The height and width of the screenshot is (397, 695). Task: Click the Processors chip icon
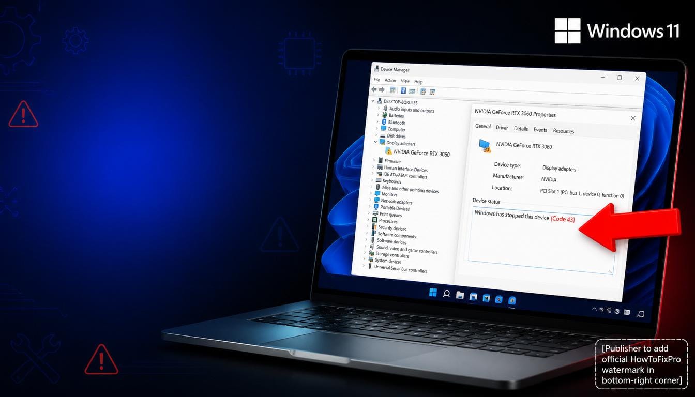pyautogui.click(x=375, y=221)
